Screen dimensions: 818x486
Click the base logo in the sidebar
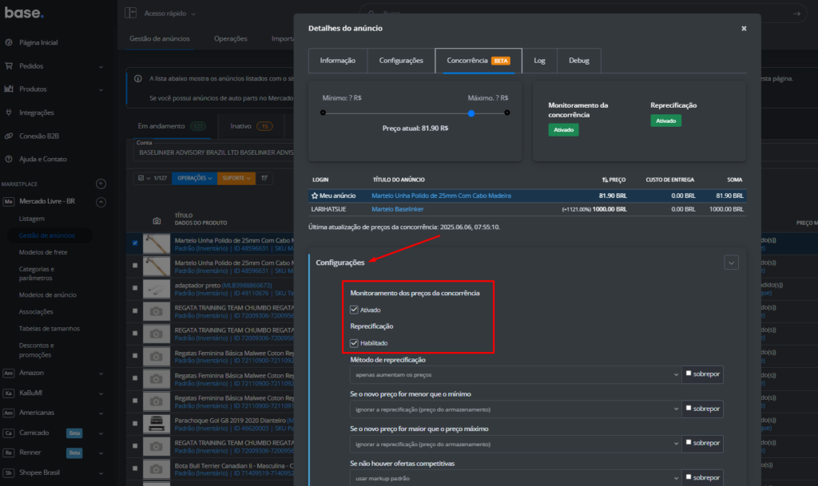(24, 13)
